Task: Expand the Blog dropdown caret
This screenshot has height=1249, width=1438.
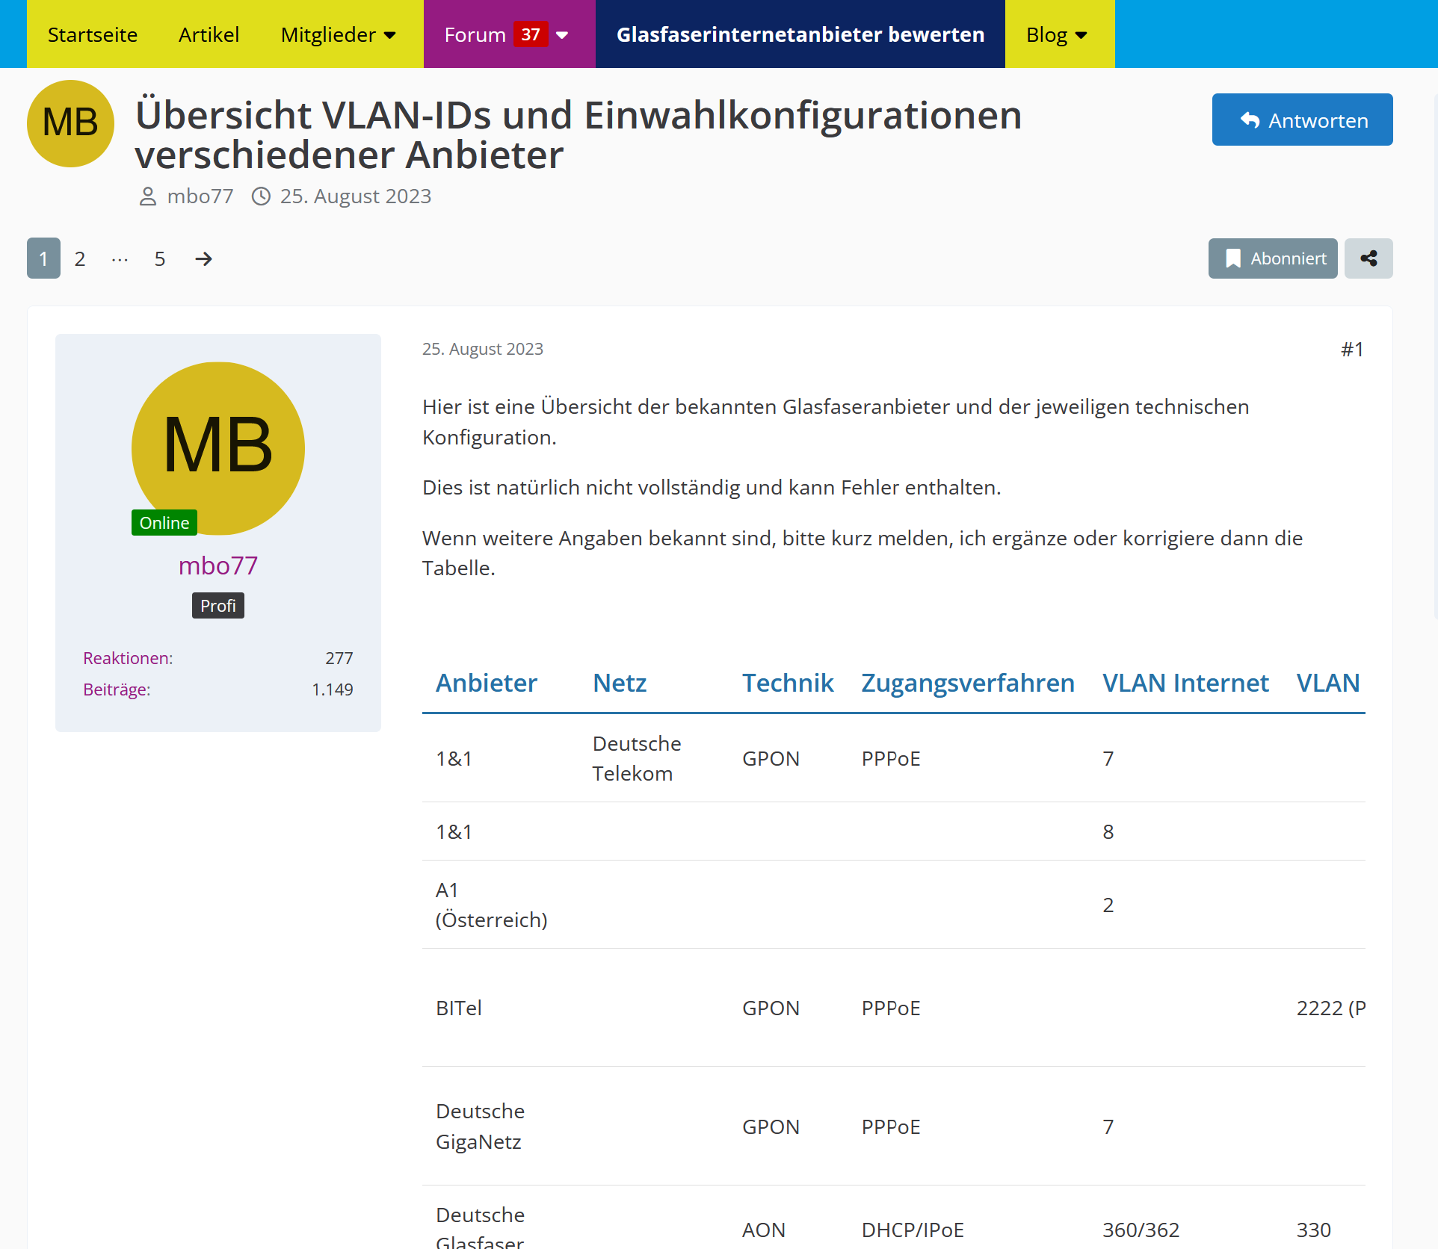Action: pos(1081,35)
